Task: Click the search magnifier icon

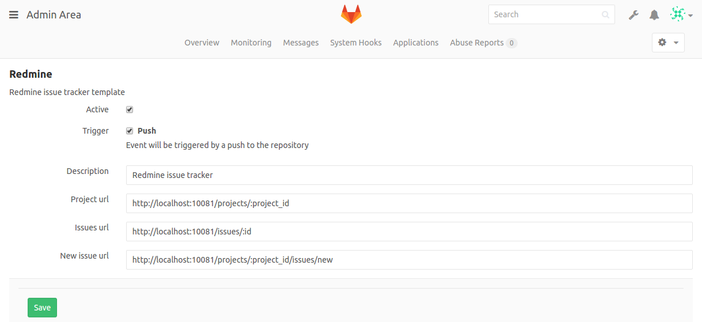Action: click(605, 15)
